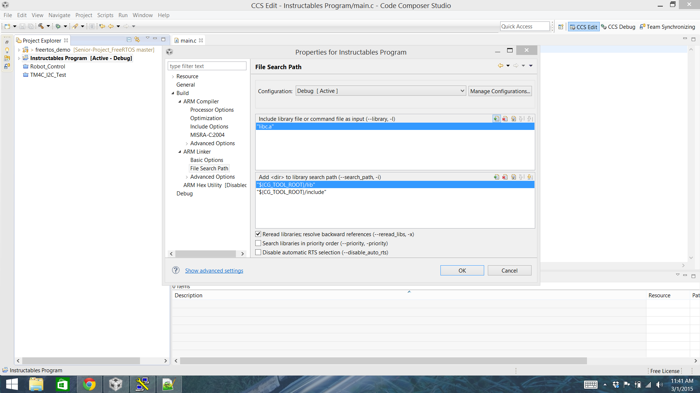Edit the selected search path directory
This screenshot has height=393, width=700.
click(x=513, y=177)
